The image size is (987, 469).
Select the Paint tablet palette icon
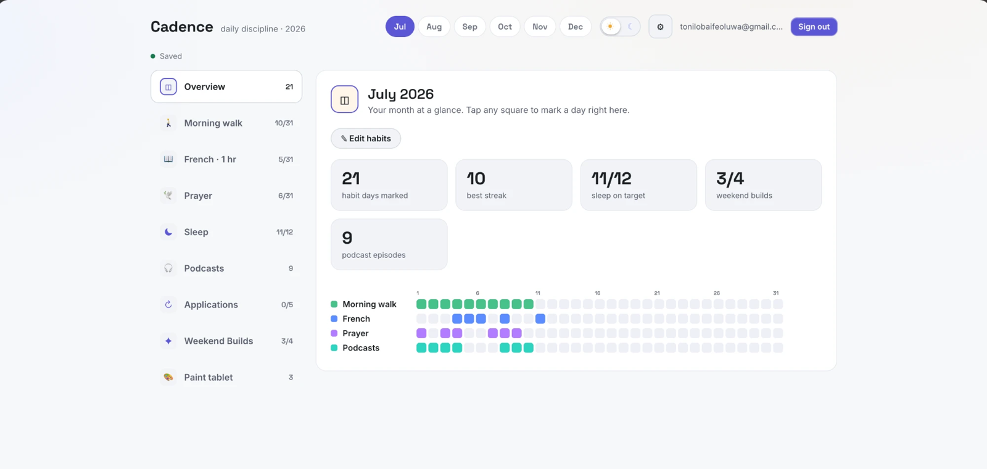pos(168,377)
